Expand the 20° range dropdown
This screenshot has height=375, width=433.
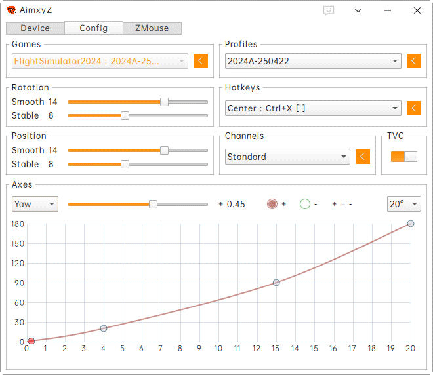403,204
